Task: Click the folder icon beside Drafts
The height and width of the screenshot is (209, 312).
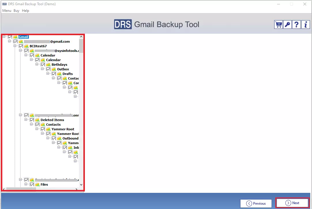Action: pyautogui.click(x=59, y=74)
